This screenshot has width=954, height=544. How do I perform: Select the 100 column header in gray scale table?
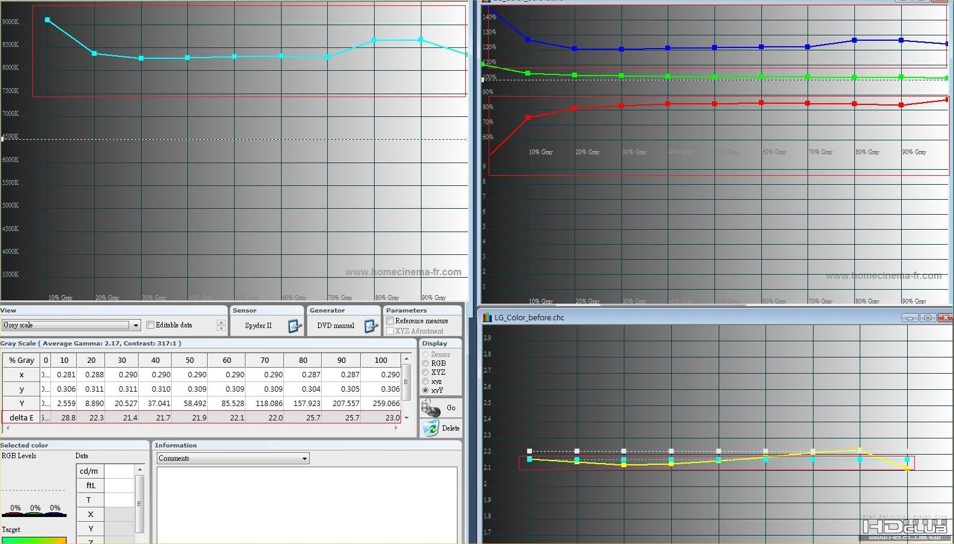coord(381,360)
